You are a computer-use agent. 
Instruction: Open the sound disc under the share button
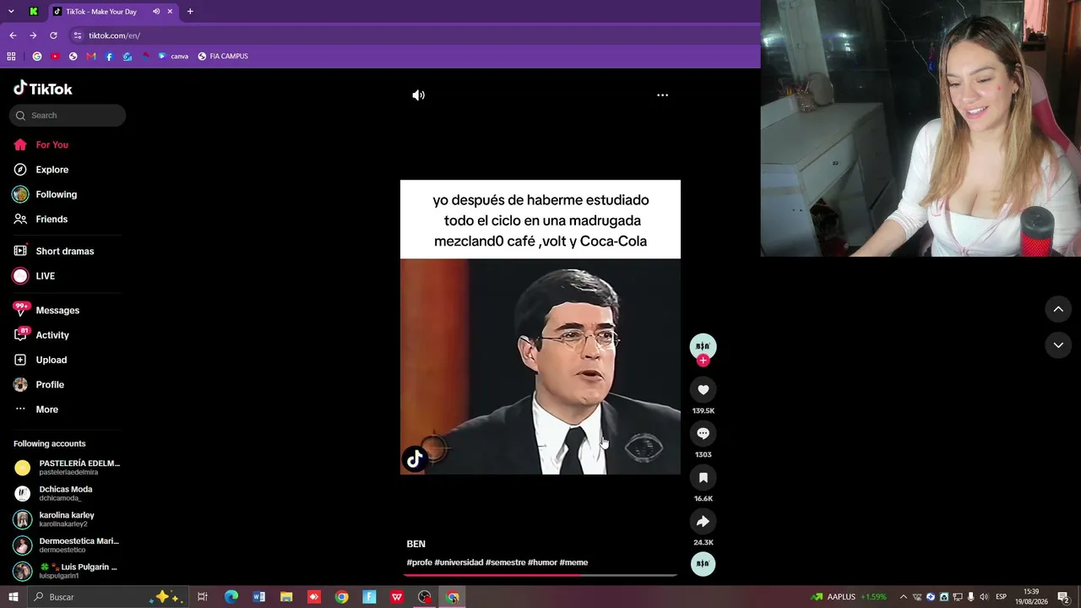[x=703, y=563]
